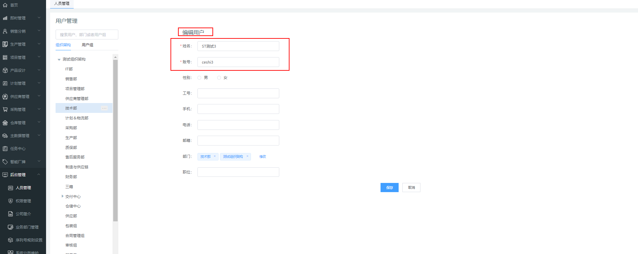Viewport: 638px width, 254px height.
Task: Click the smart factory tag icon
Action: coord(5,162)
